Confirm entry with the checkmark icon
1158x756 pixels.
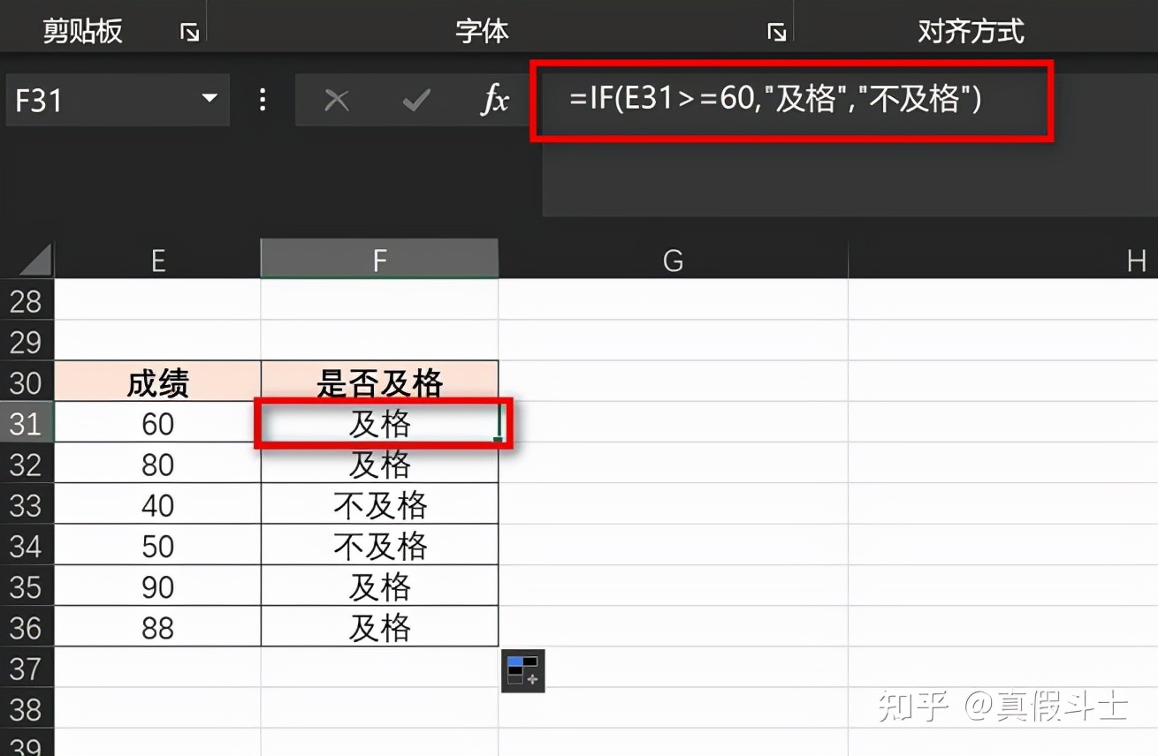(415, 100)
